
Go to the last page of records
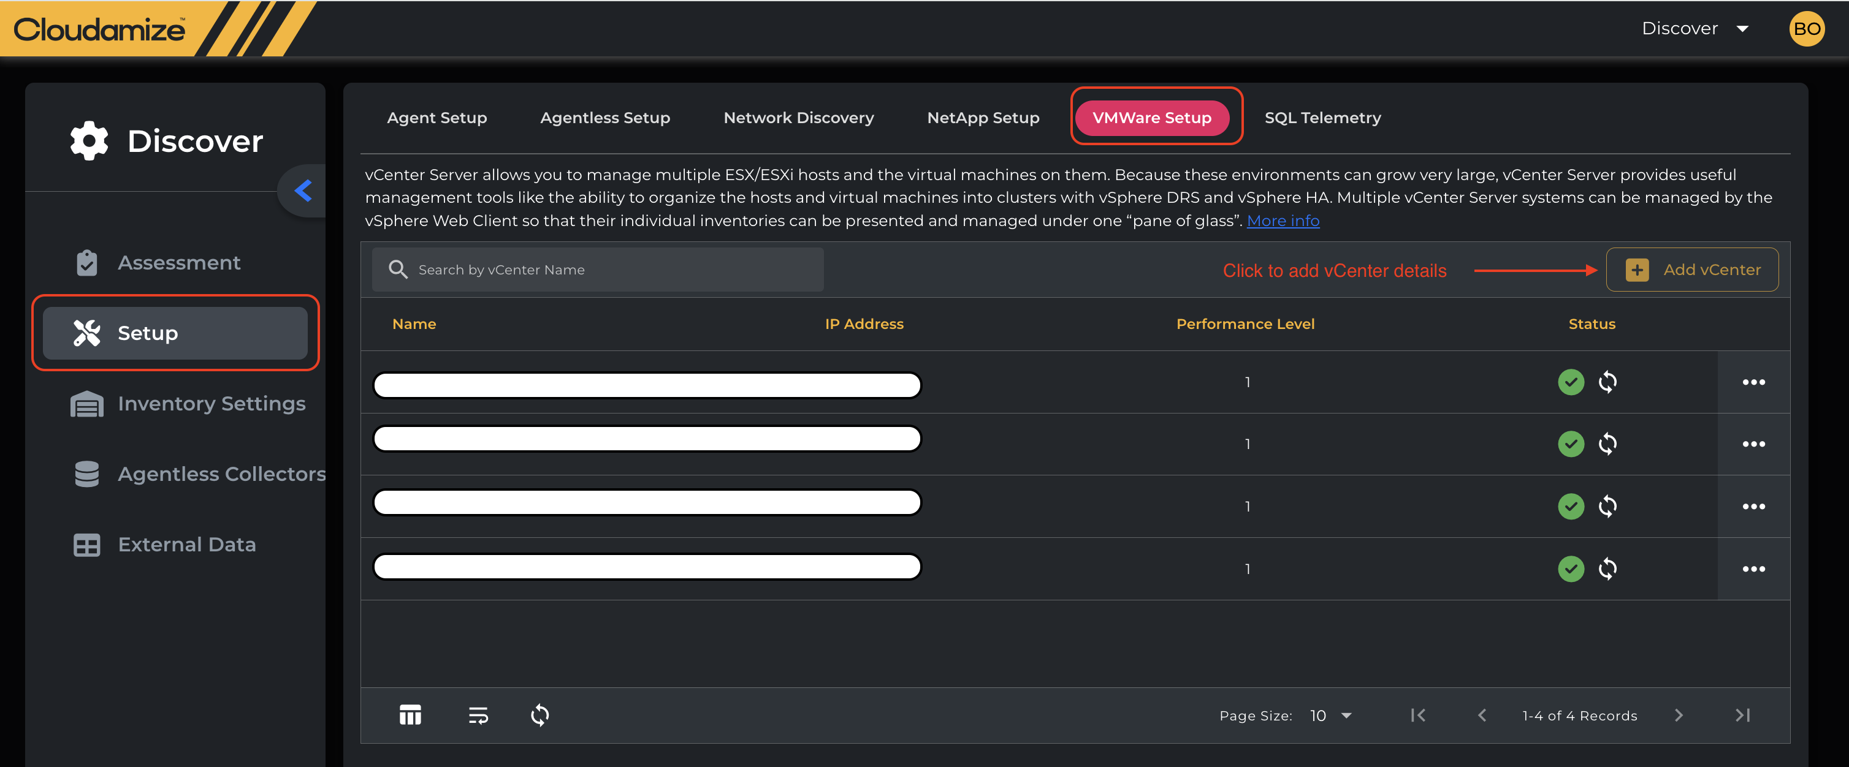[1742, 716]
